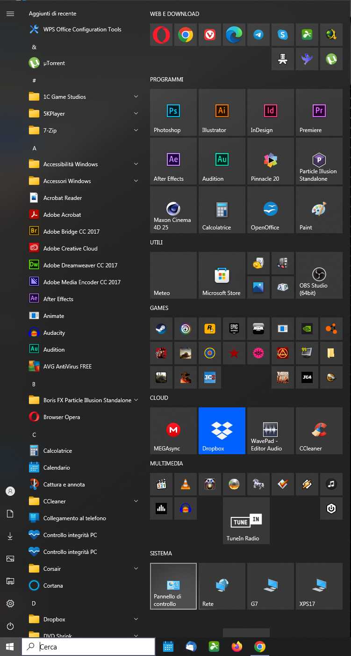Launch the Ubisoft Connect tile
Viewport: 351px width, 656px height.
click(186, 329)
